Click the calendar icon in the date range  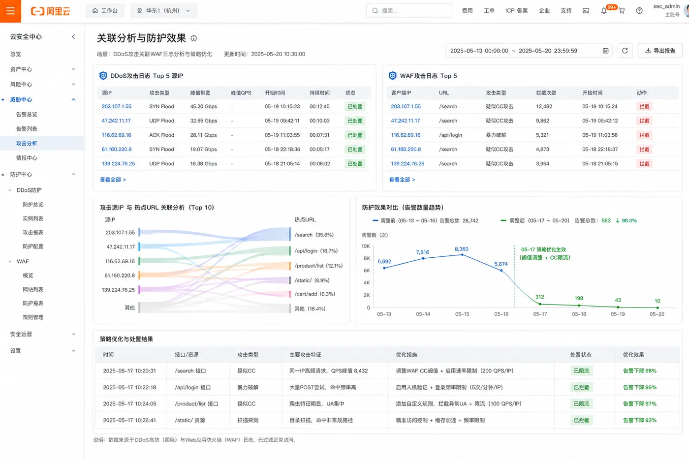pyautogui.click(x=605, y=51)
